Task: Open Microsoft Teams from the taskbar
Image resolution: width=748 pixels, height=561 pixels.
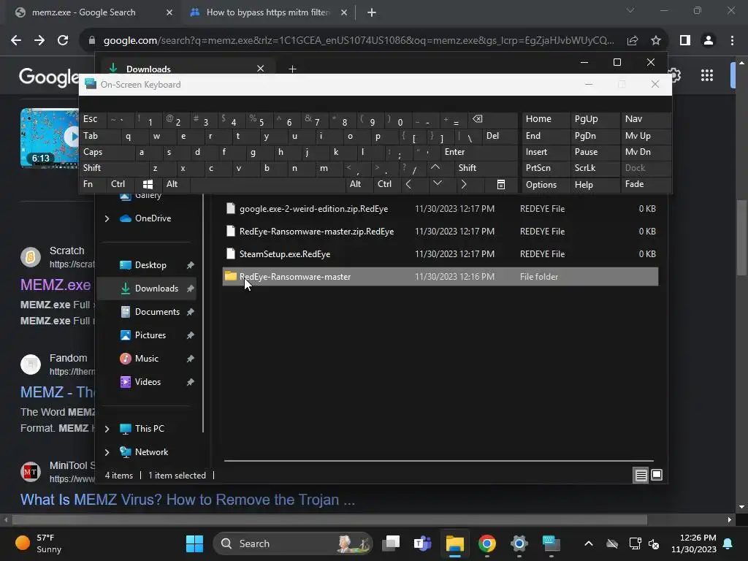Action: coord(423,543)
